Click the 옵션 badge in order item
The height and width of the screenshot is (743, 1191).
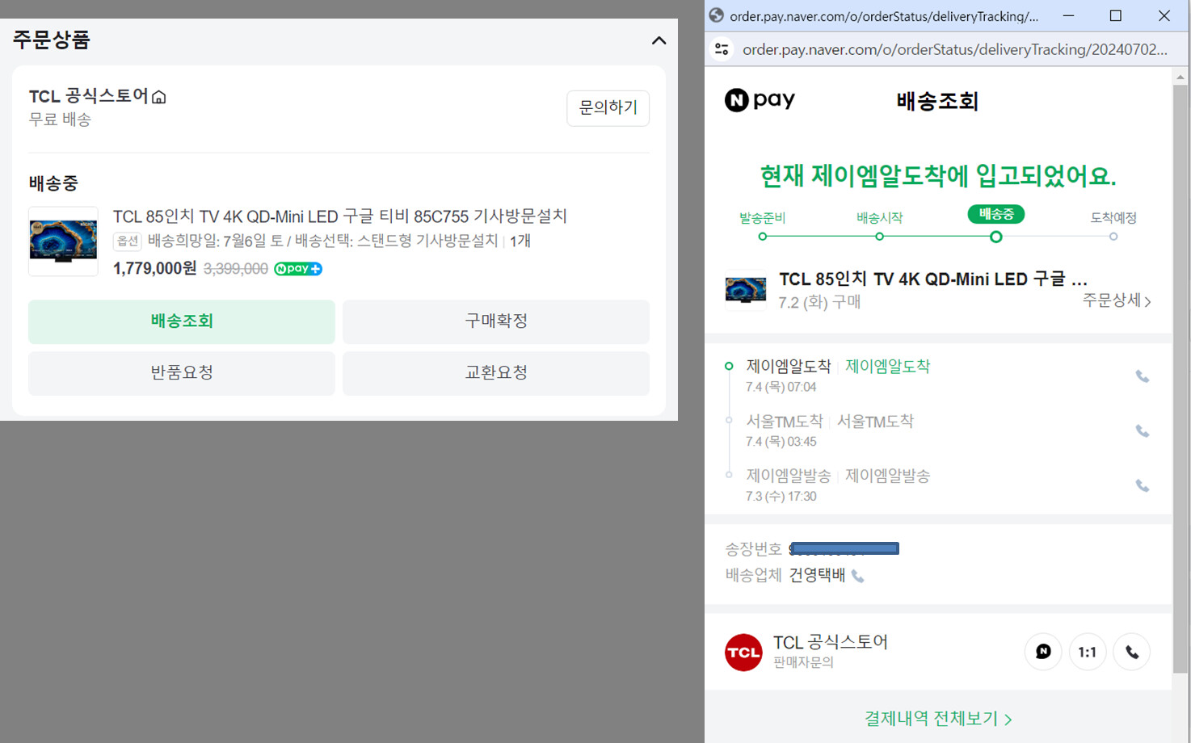pyautogui.click(x=128, y=241)
